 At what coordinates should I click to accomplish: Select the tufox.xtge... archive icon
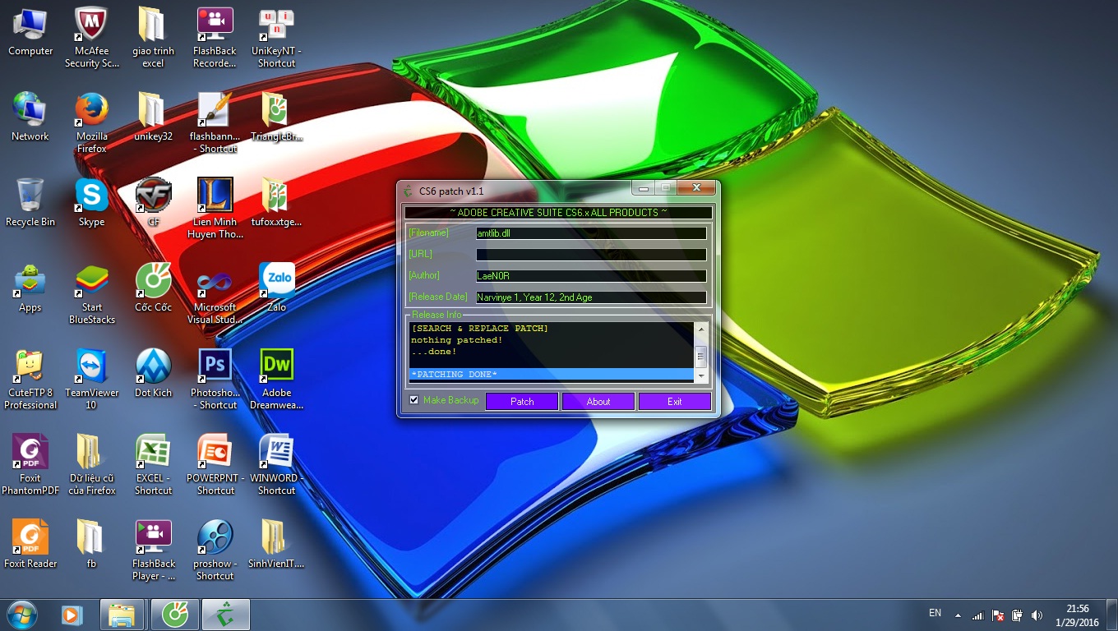(x=276, y=203)
